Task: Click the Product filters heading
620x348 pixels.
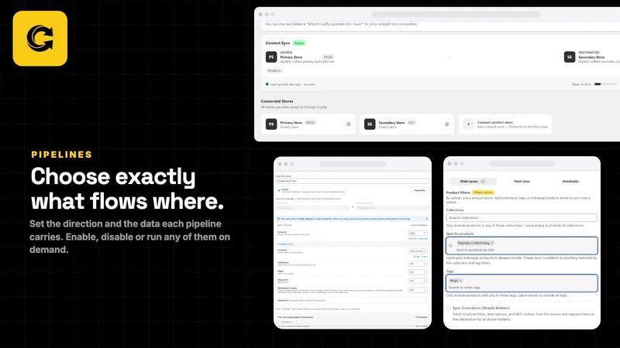Action: 458,193
